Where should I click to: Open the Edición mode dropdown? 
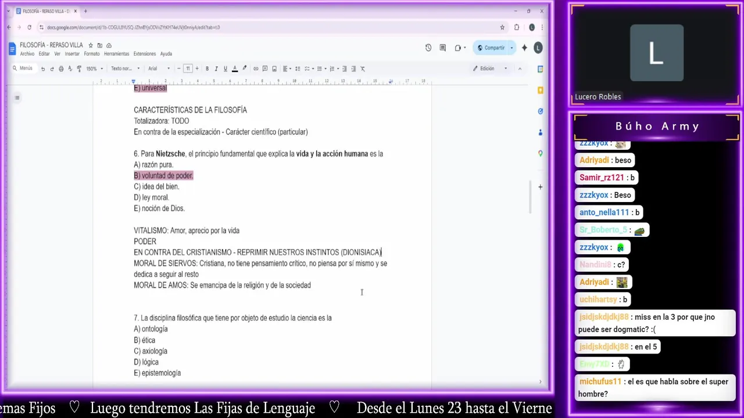coord(490,69)
